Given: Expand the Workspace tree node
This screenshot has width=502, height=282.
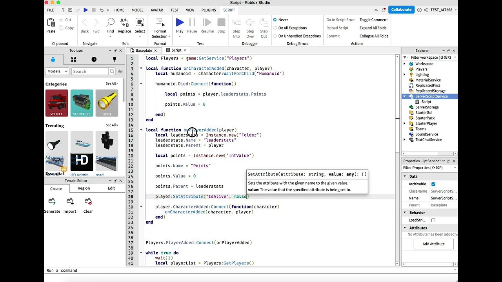Looking at the screenshot, I should pos(405,64).
